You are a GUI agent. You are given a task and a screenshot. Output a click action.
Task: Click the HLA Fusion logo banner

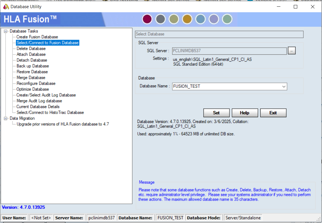click(30, 19)
